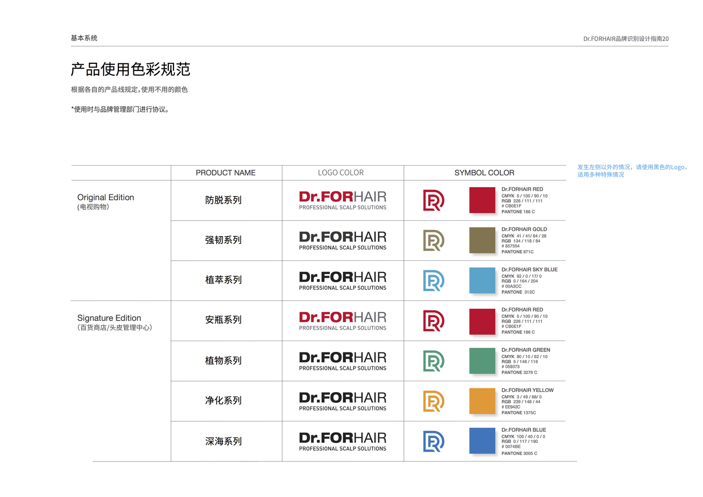Screen dimensions: 703x497
Task: Click the Dr.FORHAIR BLUE color name label
Action: [524, 430]
